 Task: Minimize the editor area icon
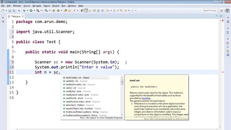(x=217, y=16)
